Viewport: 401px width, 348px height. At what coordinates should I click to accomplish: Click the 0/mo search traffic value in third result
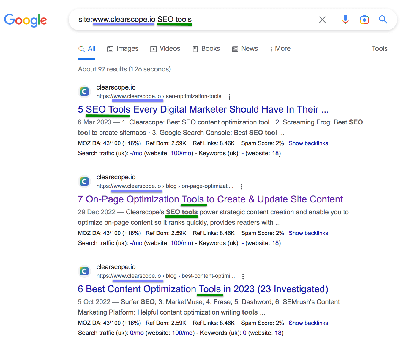click(137, 333)
